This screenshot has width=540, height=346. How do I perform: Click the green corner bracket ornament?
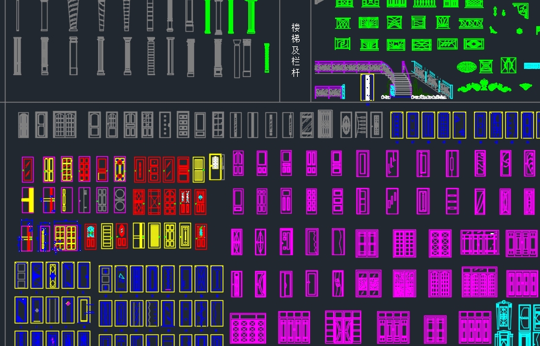(x=520, y=10)
